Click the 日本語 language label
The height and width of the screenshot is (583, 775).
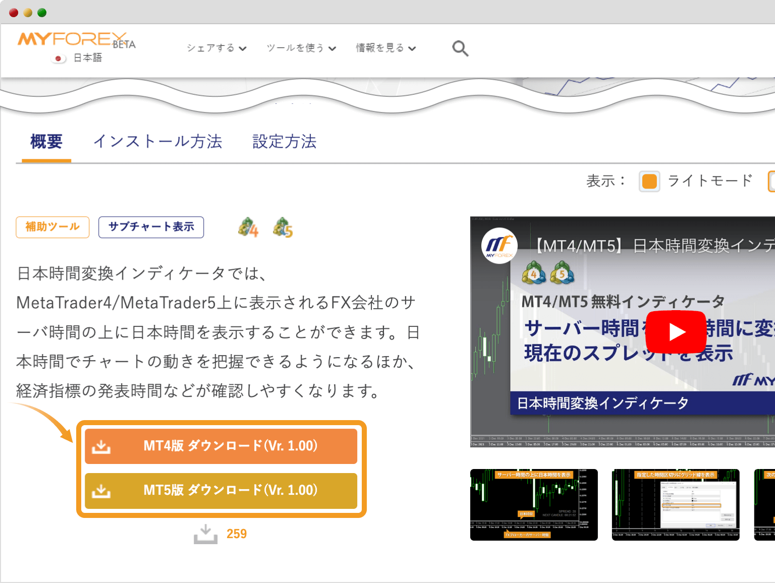(x=88, y=58)
